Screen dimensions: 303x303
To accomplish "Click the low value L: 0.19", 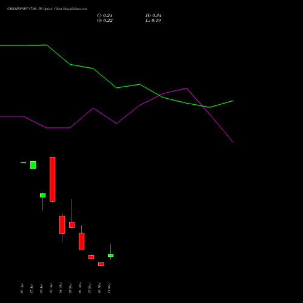I will pyautogui.click(x=153, y=21).
